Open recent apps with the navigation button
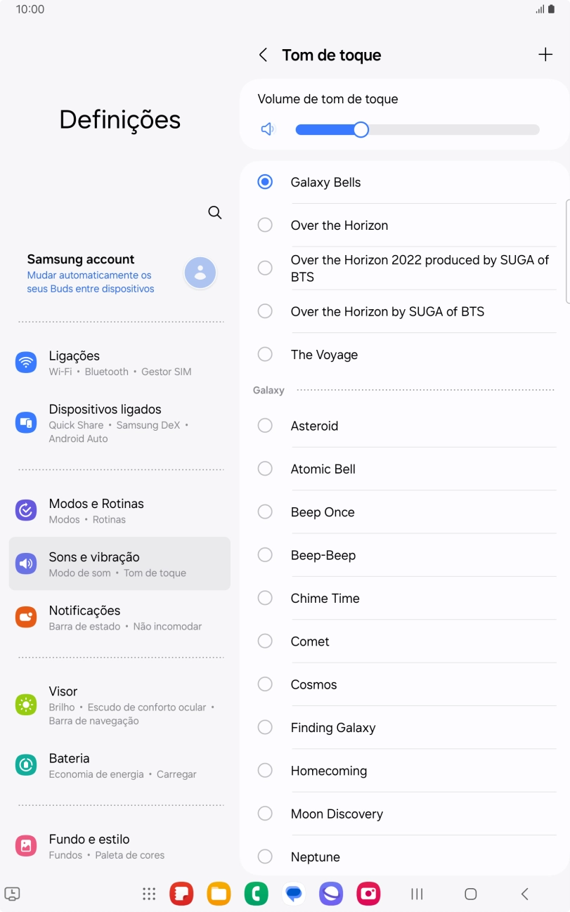Screen dimensions: 570x912 (x=417, y=894)
